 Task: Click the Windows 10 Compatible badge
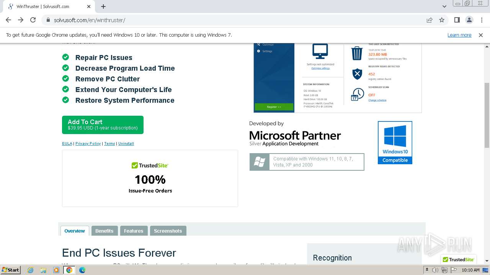pyautogui.click(x=395, y=142)
